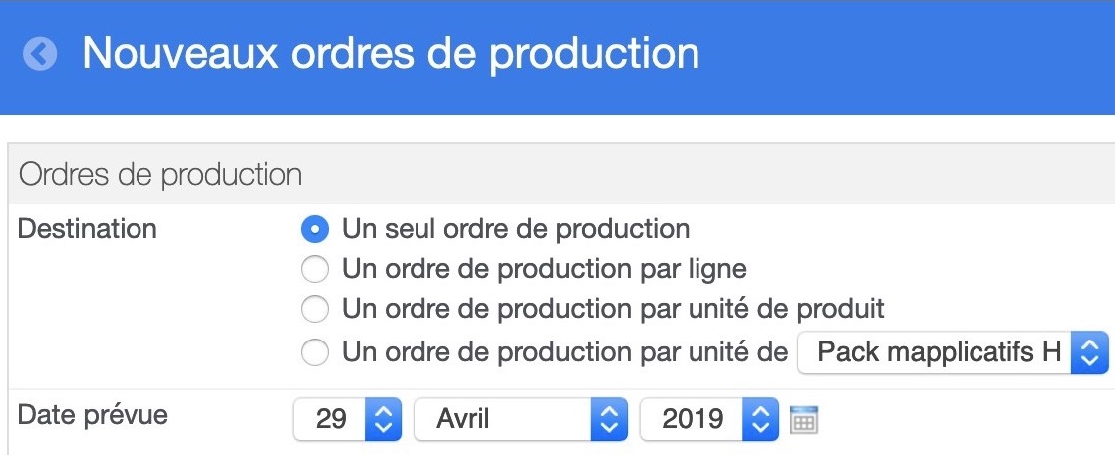Click the stepper arrows beside day 29
The height and width of the screenshot is (455, 1115).
384,419
